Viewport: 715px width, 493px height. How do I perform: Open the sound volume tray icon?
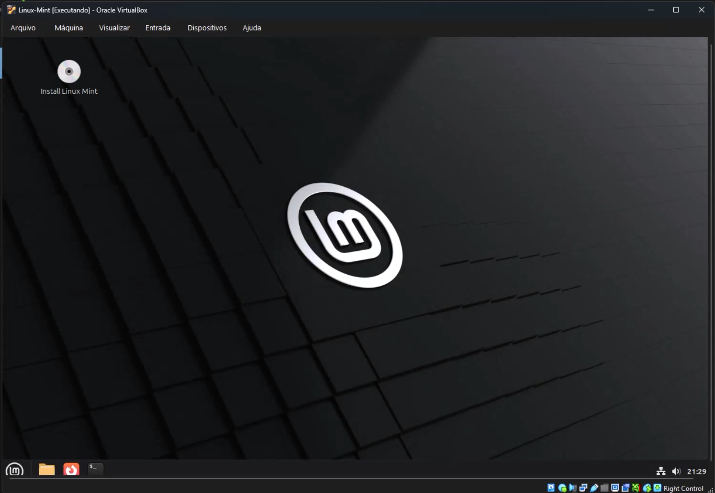(x=676, y=471)
